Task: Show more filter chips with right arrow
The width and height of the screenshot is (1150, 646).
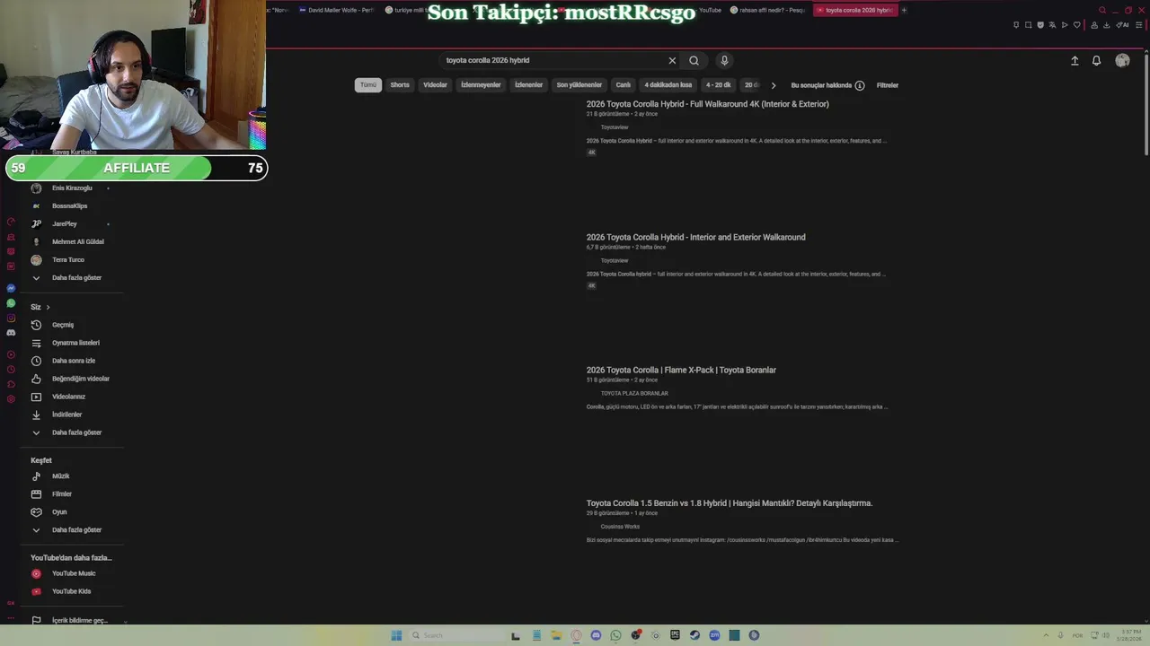Action: tap(774, 85)
